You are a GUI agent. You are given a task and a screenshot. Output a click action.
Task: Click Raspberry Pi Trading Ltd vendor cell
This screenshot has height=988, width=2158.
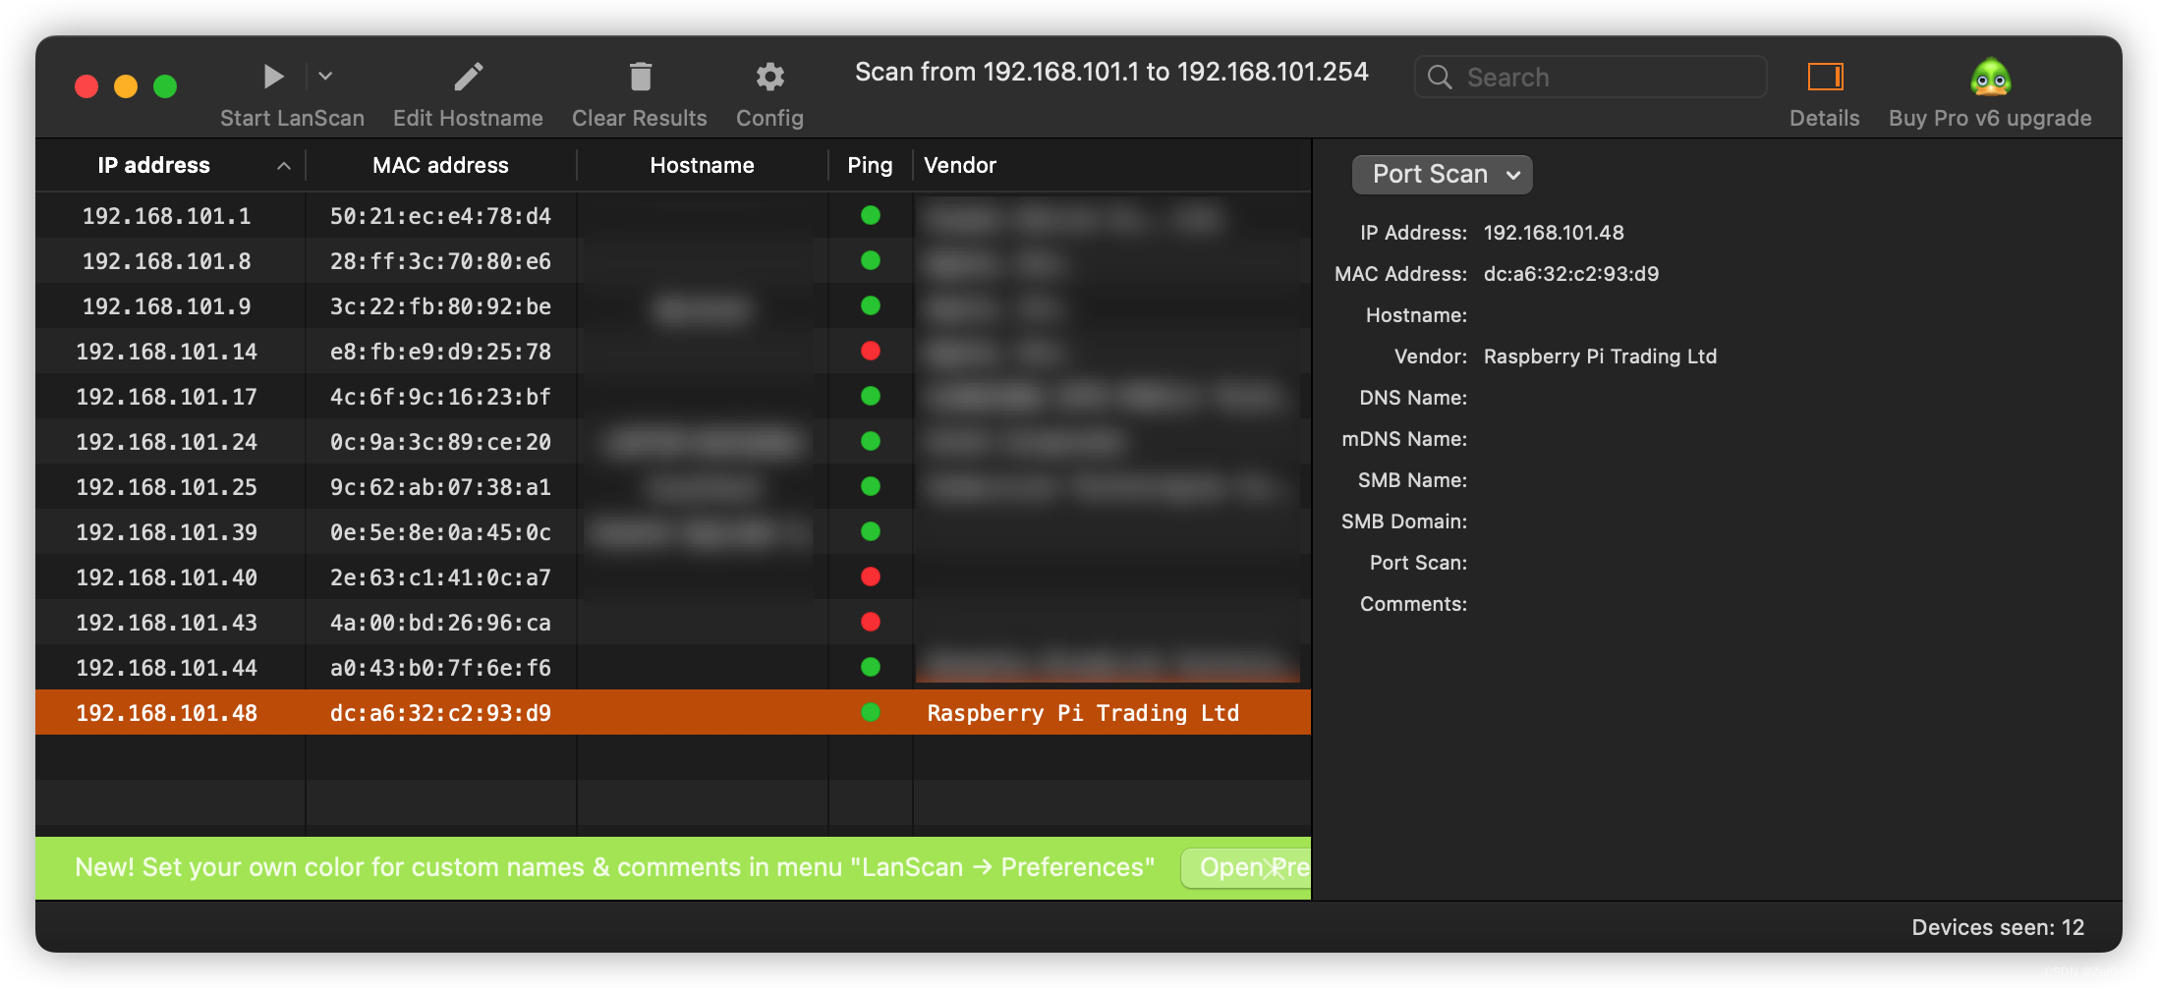[x=1083, y=713]
